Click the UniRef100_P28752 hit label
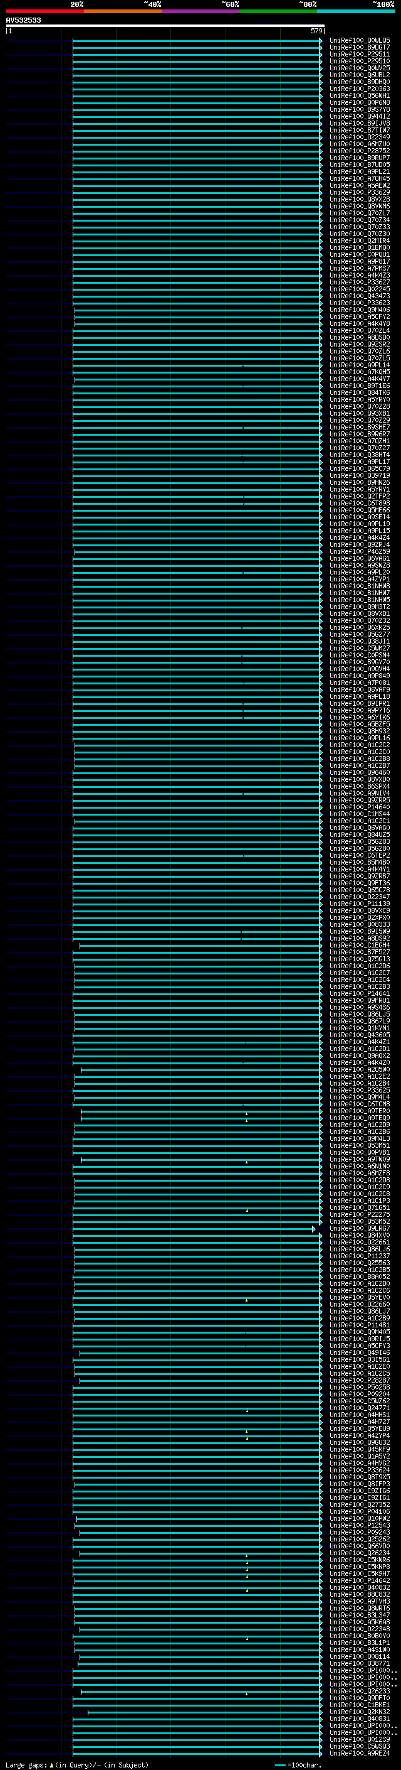The image size is (401, 1770). pyautogui.click(x=359, y=151)
